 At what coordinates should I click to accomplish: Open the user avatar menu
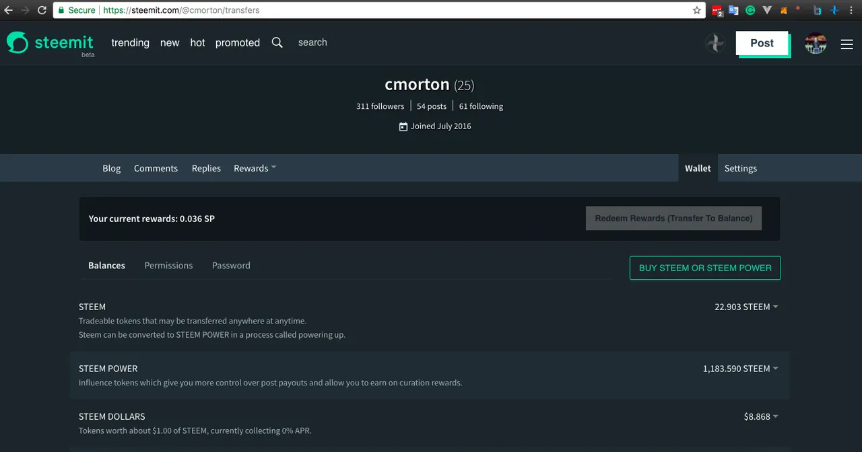(x=816, y=43)
